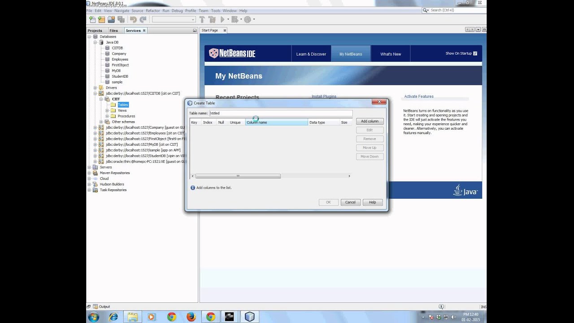The width and height of the screenshot is (574, 323).
Task: Click the Help button in Create Table
Action: [x=372, y=202]
